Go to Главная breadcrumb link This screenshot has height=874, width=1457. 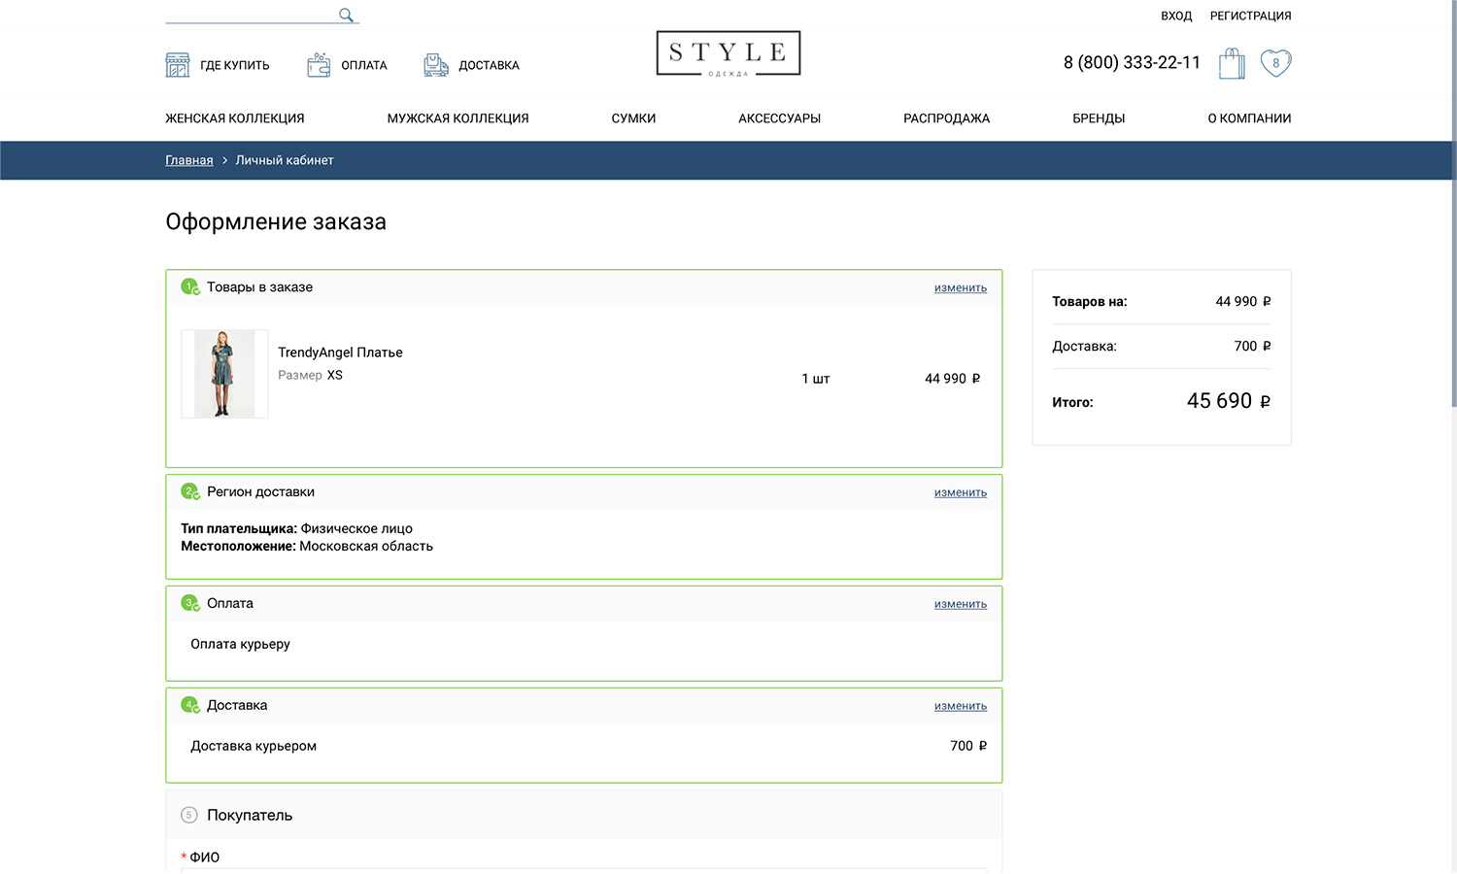tap(189, 160)
